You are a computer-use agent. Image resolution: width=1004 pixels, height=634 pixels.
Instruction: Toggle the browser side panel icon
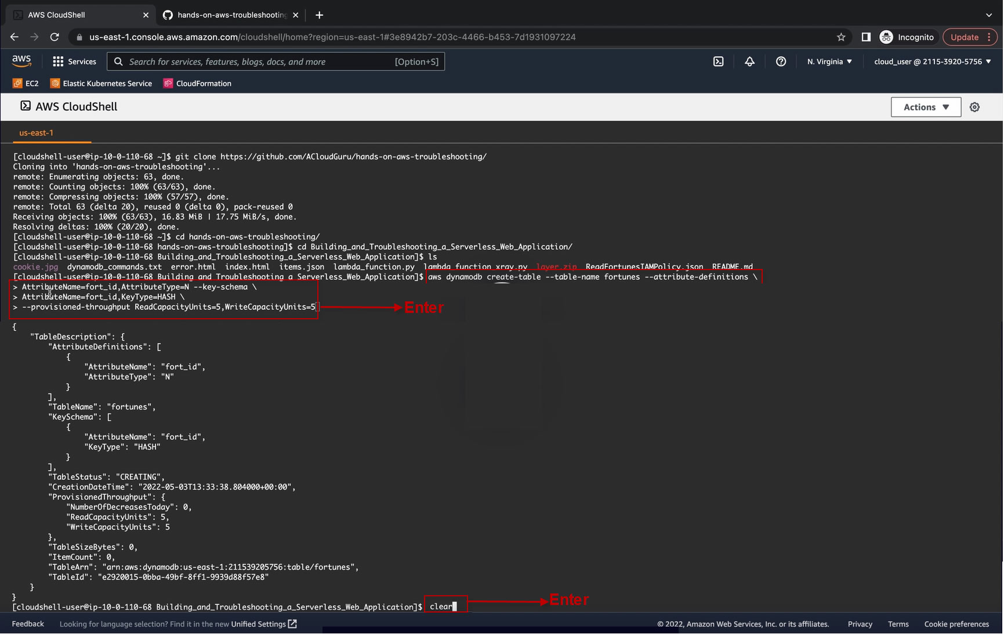tap(866, 37)
